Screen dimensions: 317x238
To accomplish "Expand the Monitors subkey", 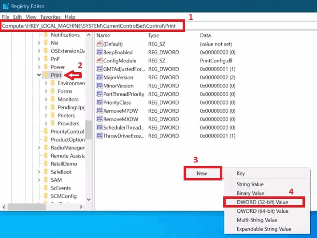I will coord(46,99).
